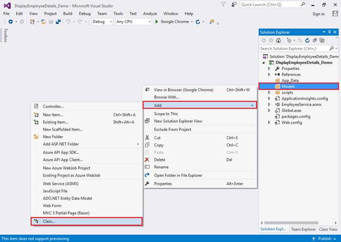Choose Open Folder in File Explorer
341x242 pixels.
(x=200, y=176)
